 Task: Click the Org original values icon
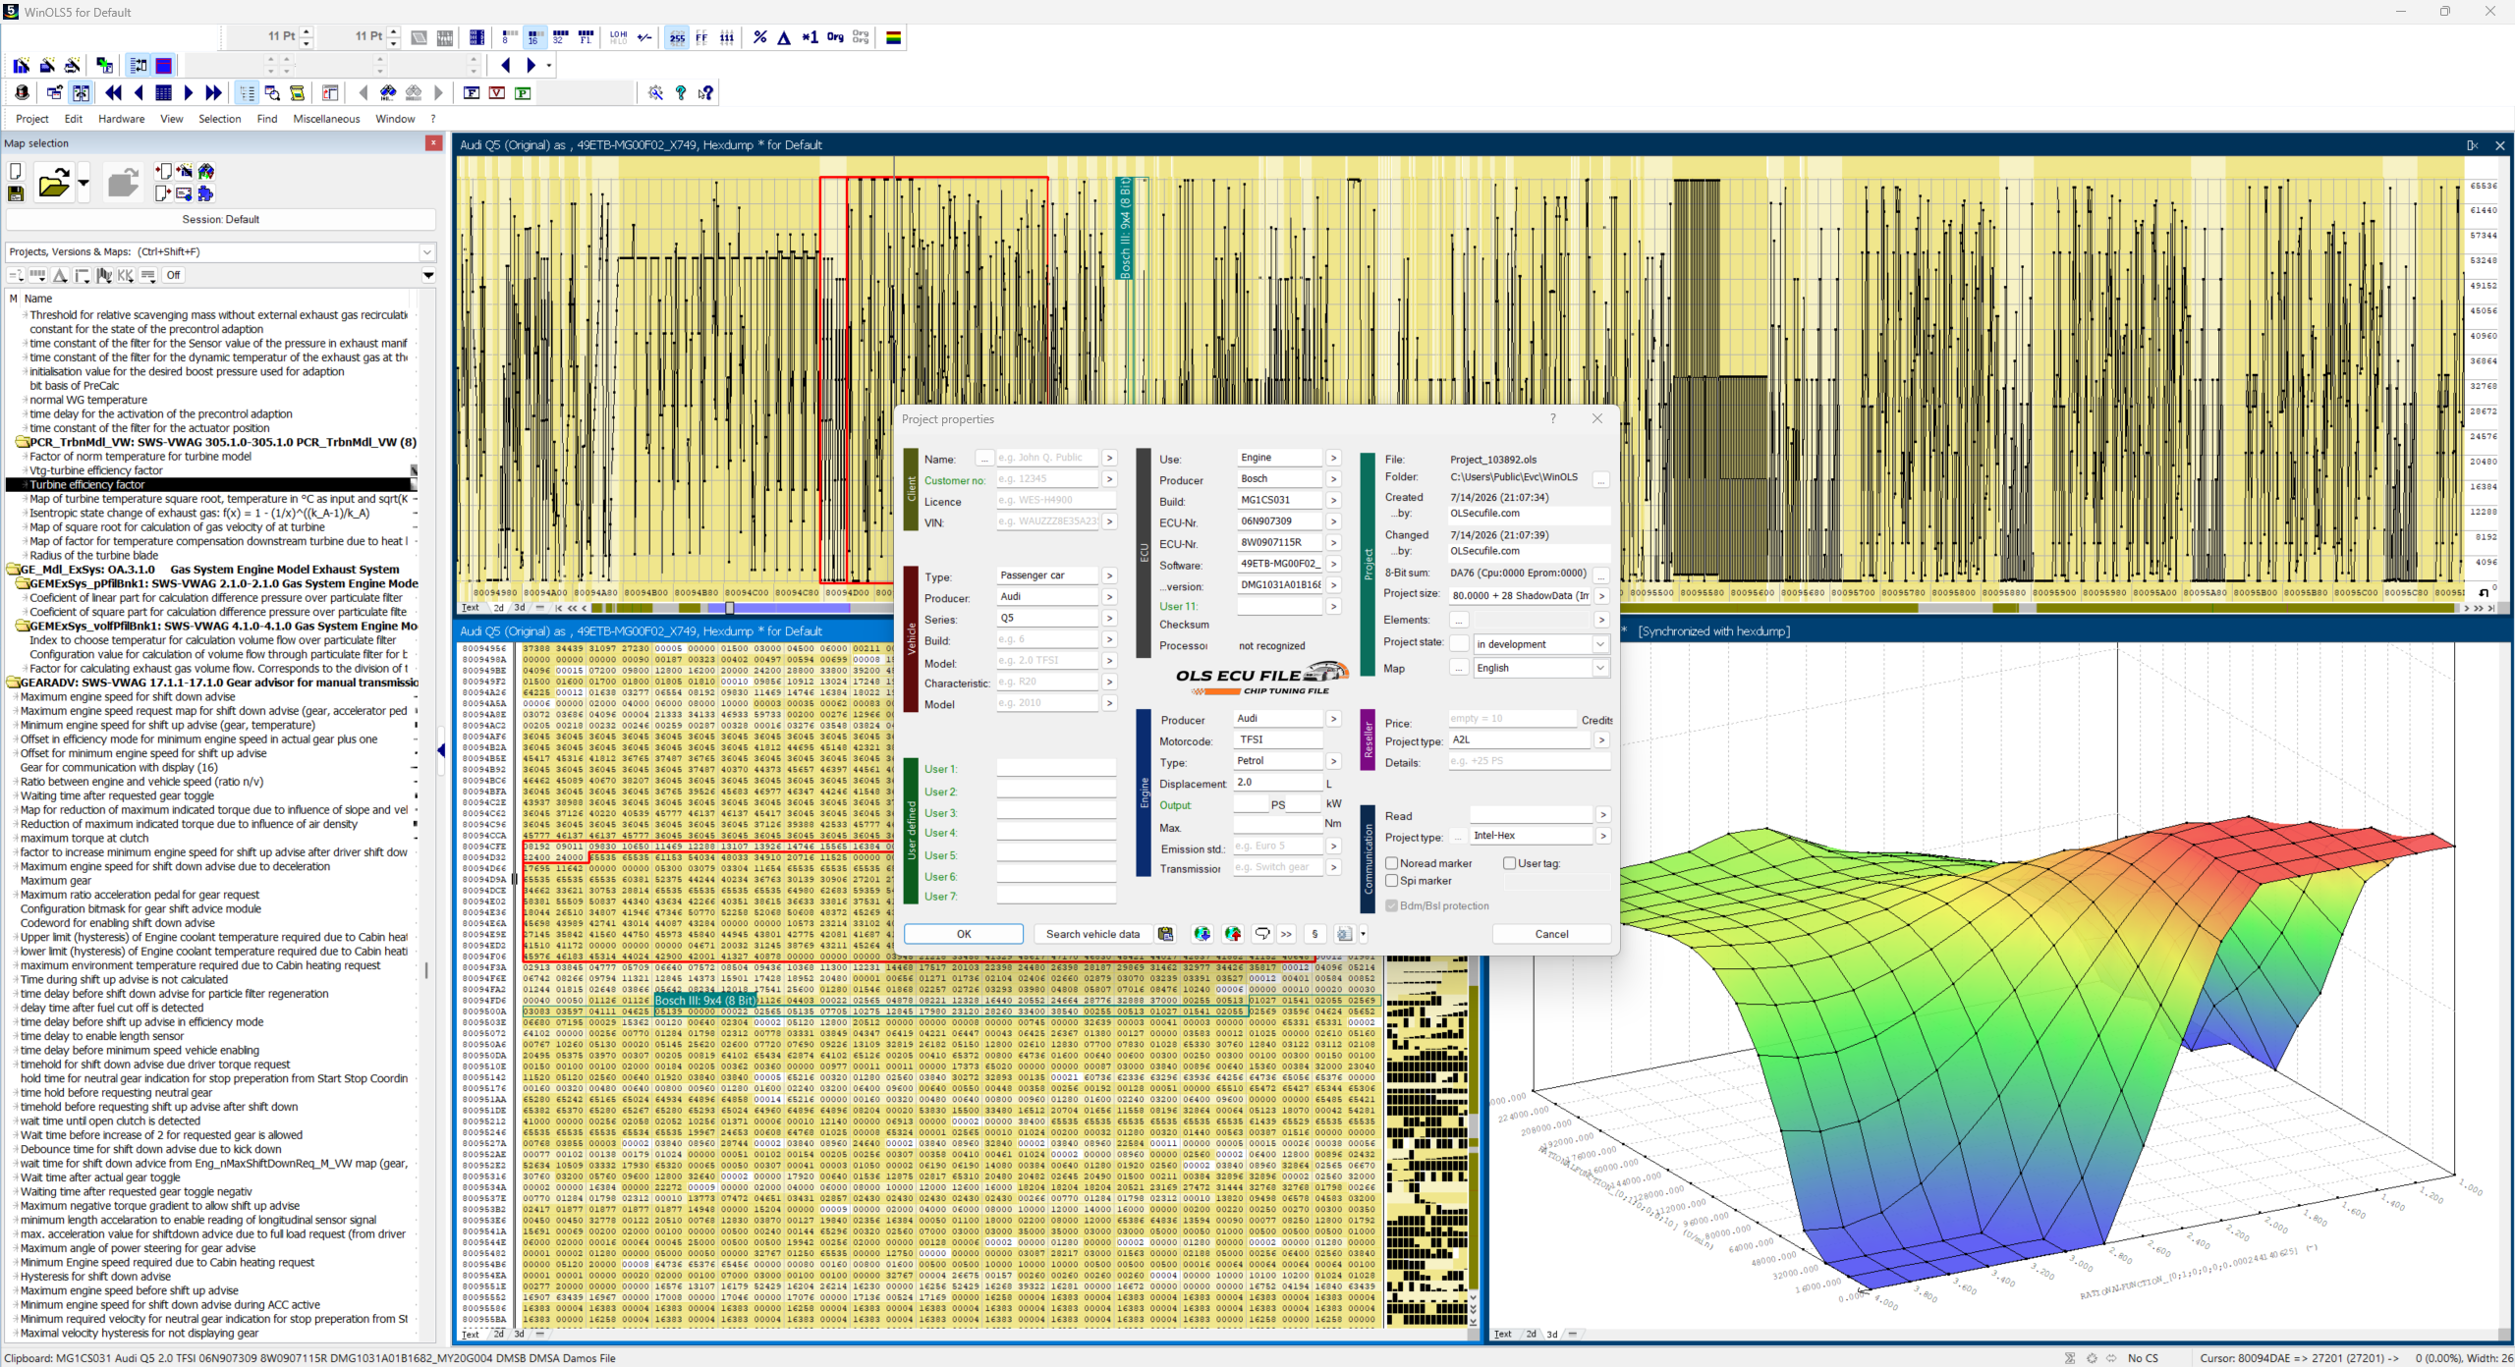click(835, 37)
